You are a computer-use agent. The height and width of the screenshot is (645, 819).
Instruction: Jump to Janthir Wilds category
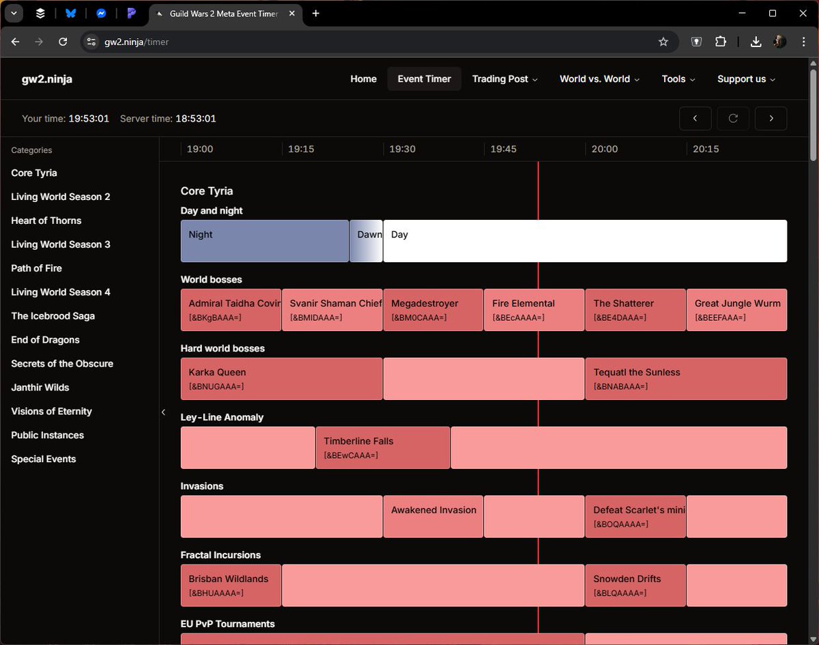(x=40, y=388)
